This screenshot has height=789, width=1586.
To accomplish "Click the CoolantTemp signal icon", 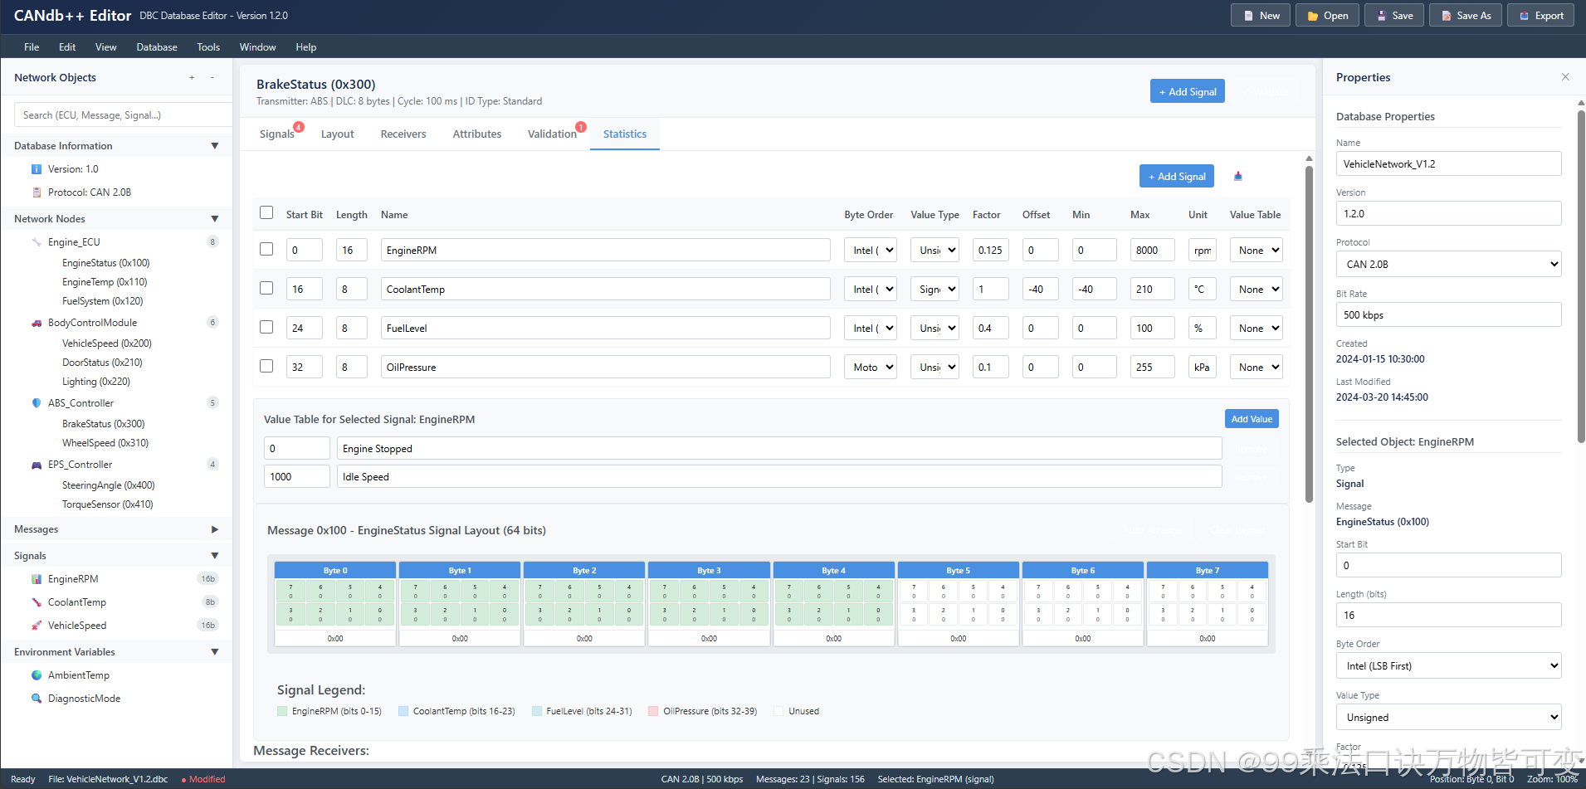I will click(37, 602).
